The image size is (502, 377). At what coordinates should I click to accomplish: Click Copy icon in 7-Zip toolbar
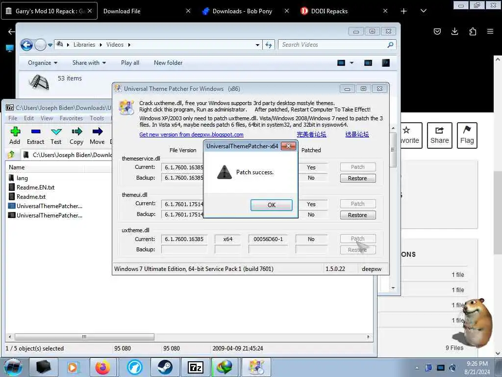click(x=76, y=135)
